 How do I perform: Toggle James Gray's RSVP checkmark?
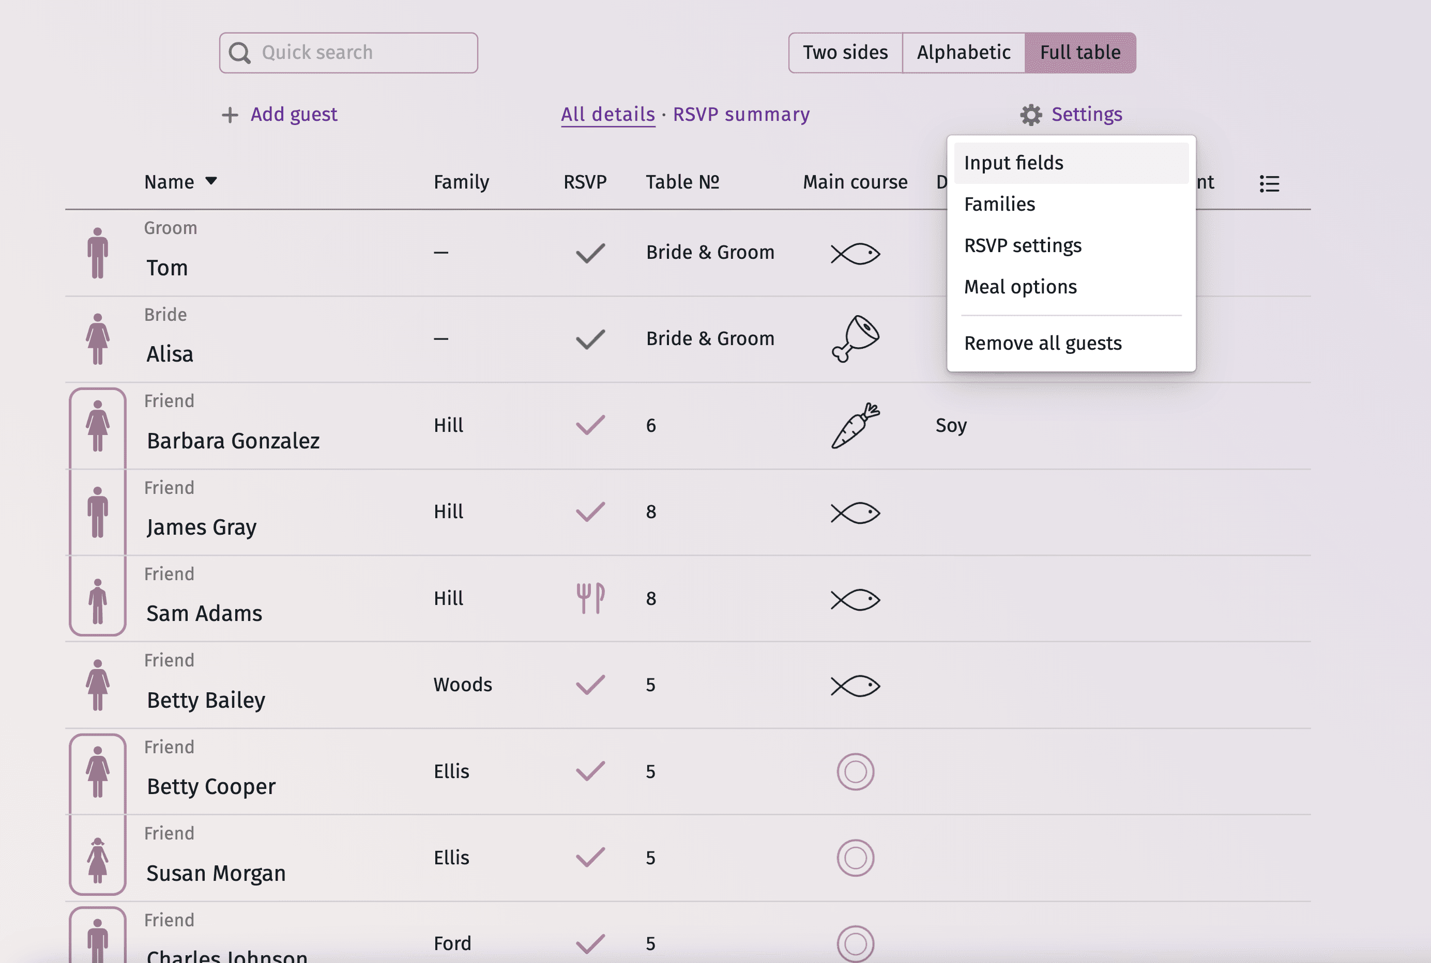[x=590, y=511]
